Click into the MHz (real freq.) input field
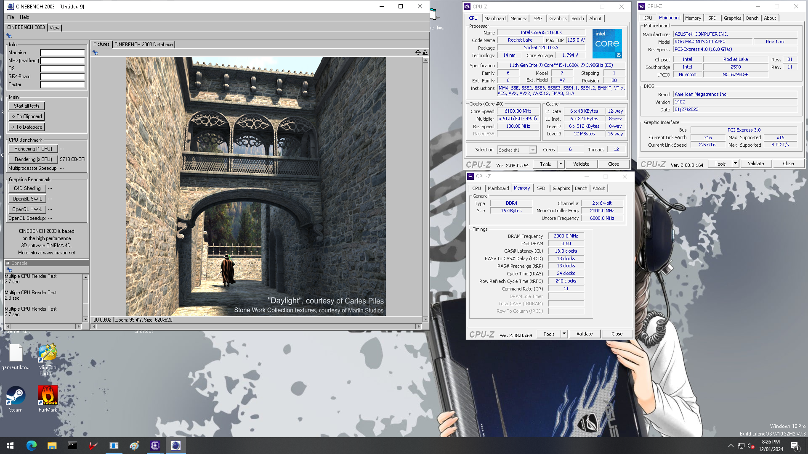Image resolution: width=808 pixels, height=454 pixels. click(x=62, y=61)
